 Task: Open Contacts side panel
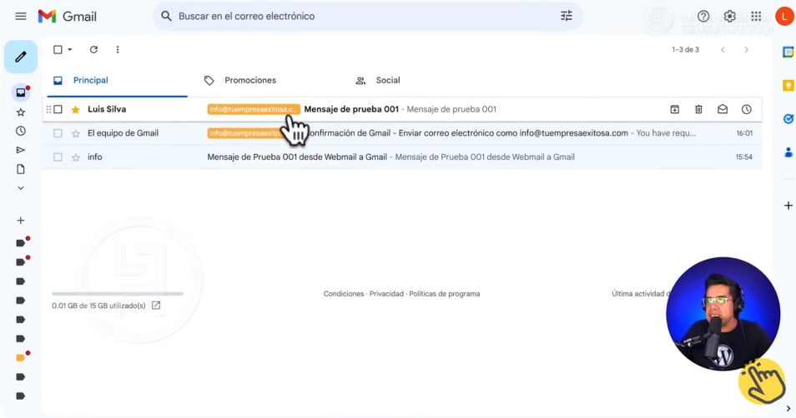click(x=788, y=152)
